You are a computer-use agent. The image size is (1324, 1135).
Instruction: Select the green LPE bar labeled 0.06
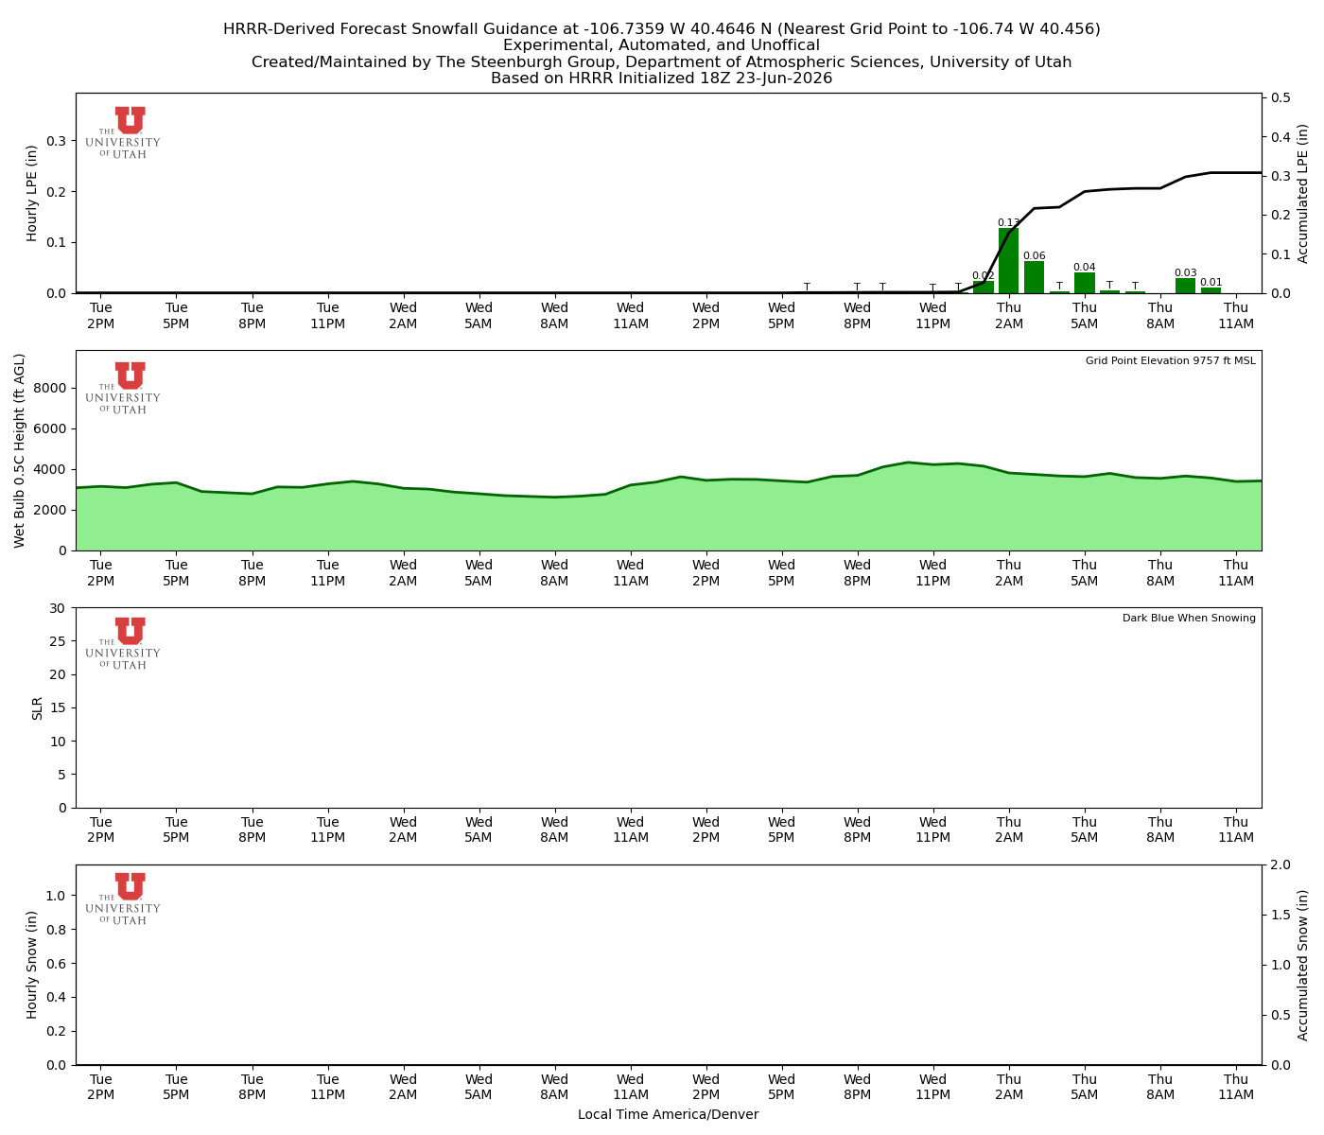[x=1034, y=277]
